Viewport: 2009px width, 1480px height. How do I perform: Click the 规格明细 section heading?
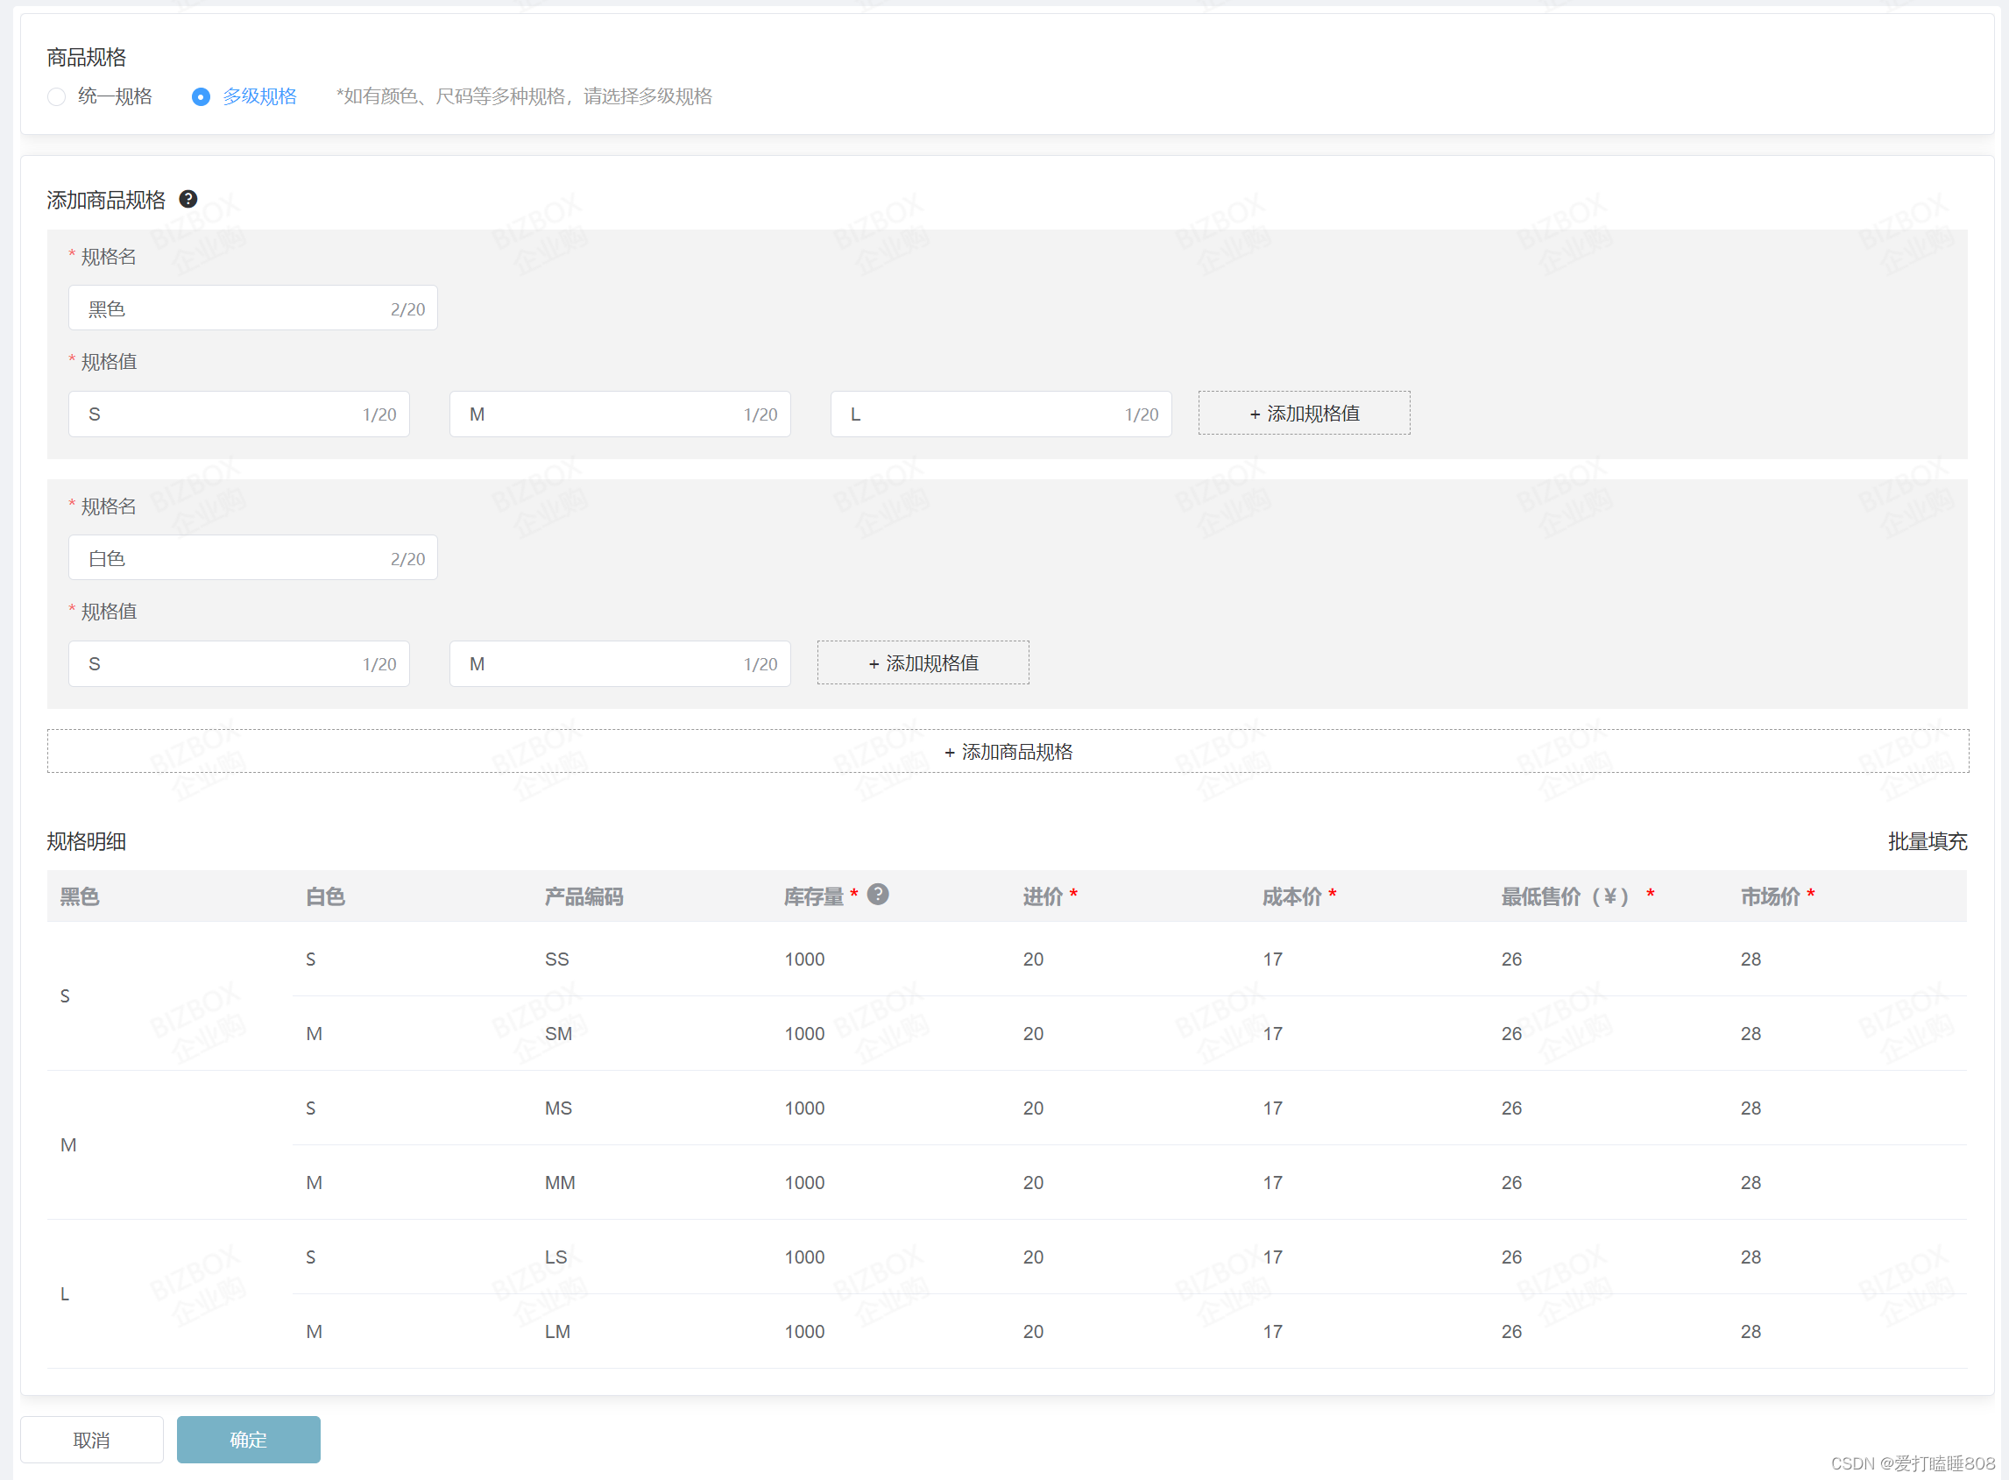click(x=86, y=841)
